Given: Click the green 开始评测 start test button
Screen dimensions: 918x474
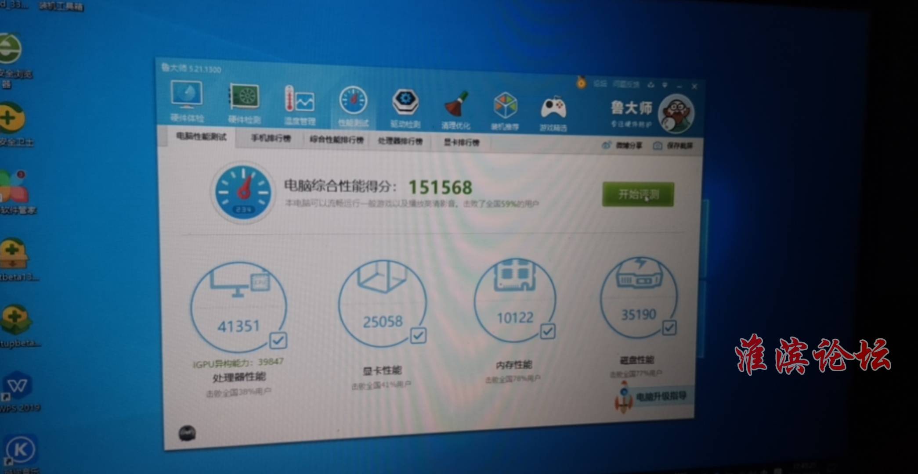Looking at the screenshot, I should [x=638, y=194].
